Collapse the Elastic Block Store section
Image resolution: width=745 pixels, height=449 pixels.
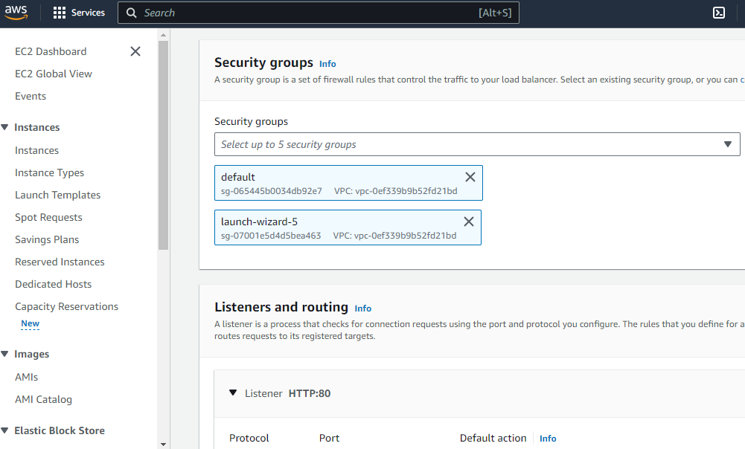pos(4,430)
